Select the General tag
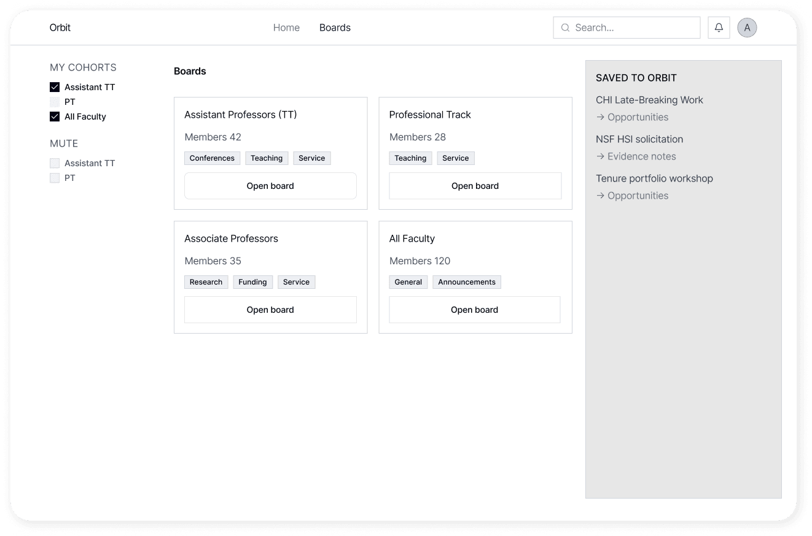 point(408,282)
